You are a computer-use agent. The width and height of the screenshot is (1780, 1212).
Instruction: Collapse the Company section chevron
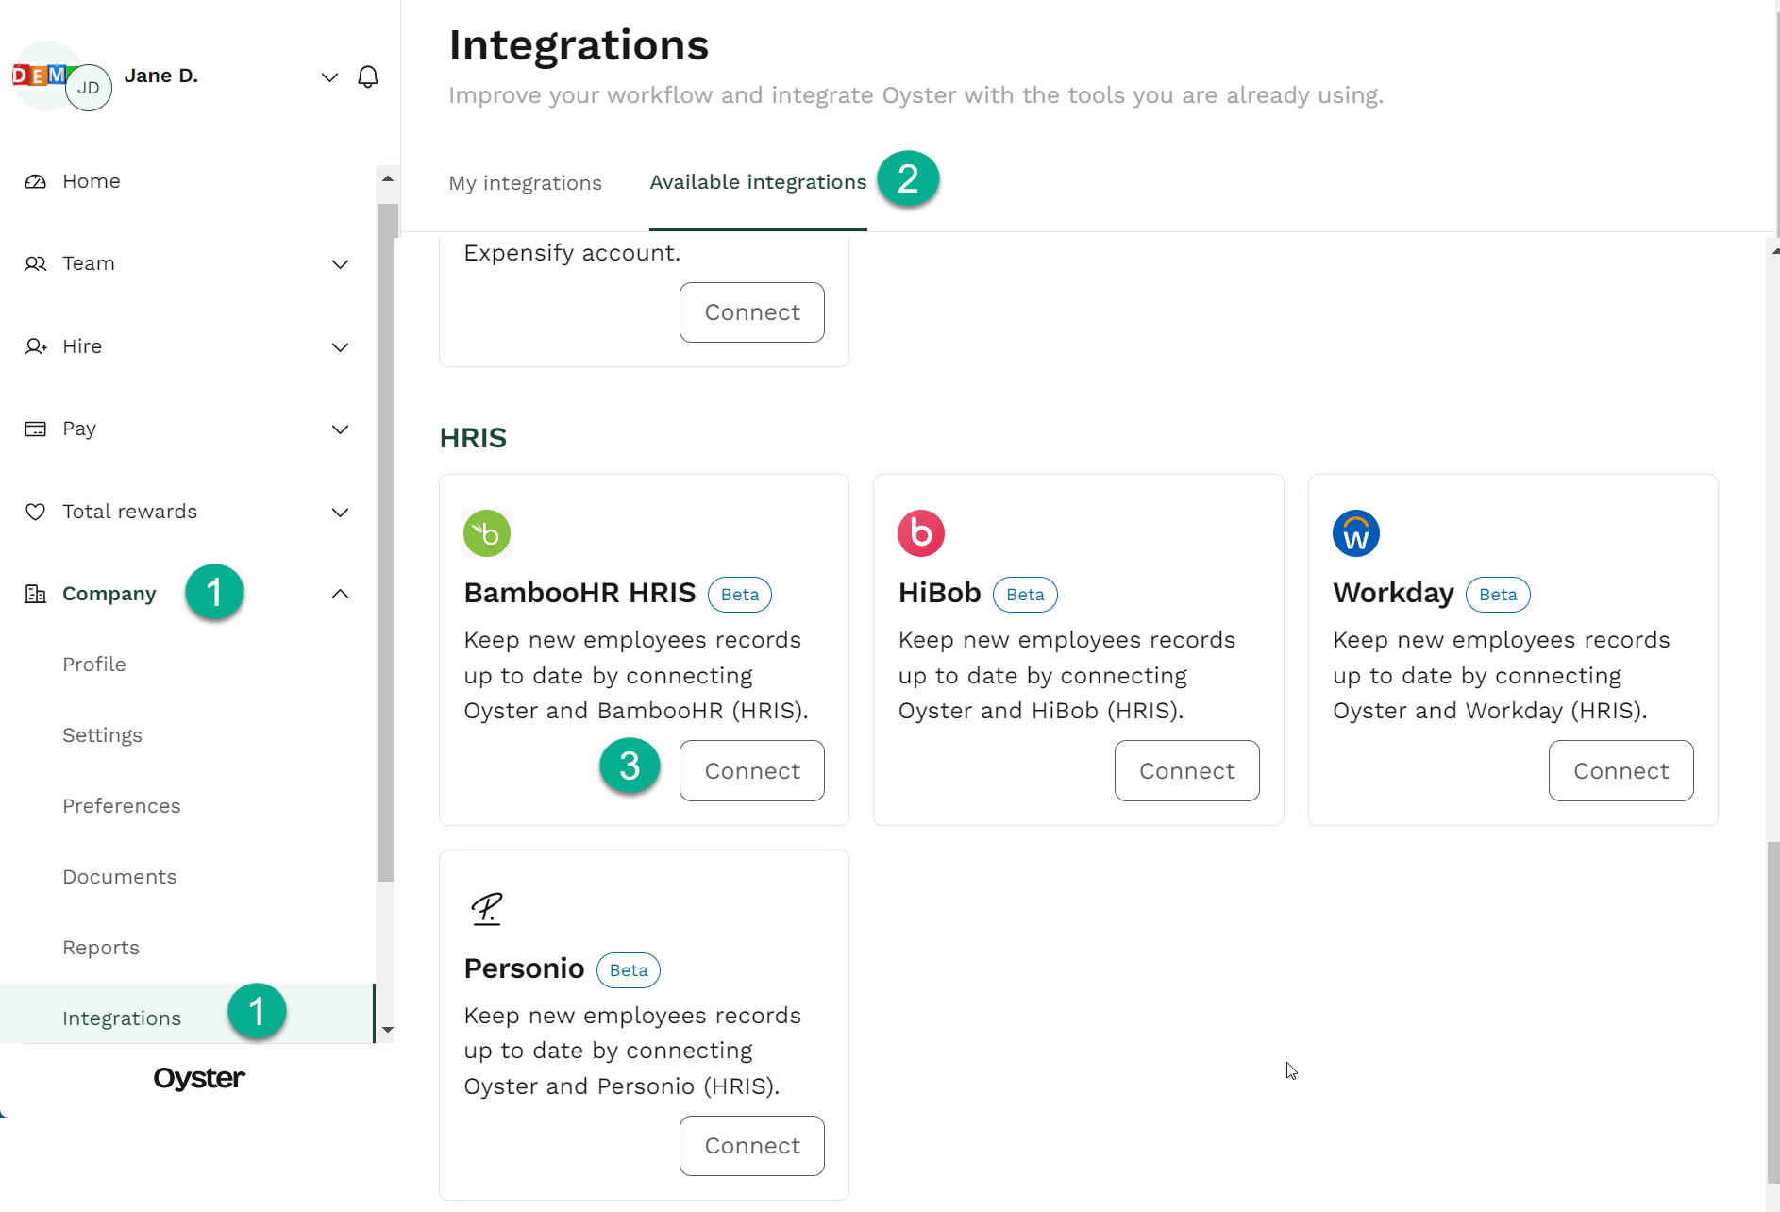(x=341, y=594)
